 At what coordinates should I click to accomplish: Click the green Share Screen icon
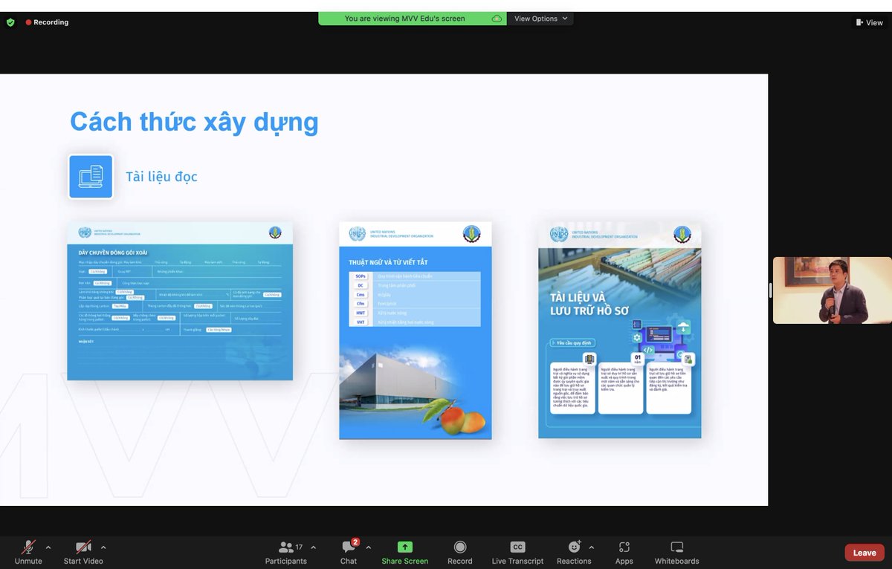tap(405, 547)
